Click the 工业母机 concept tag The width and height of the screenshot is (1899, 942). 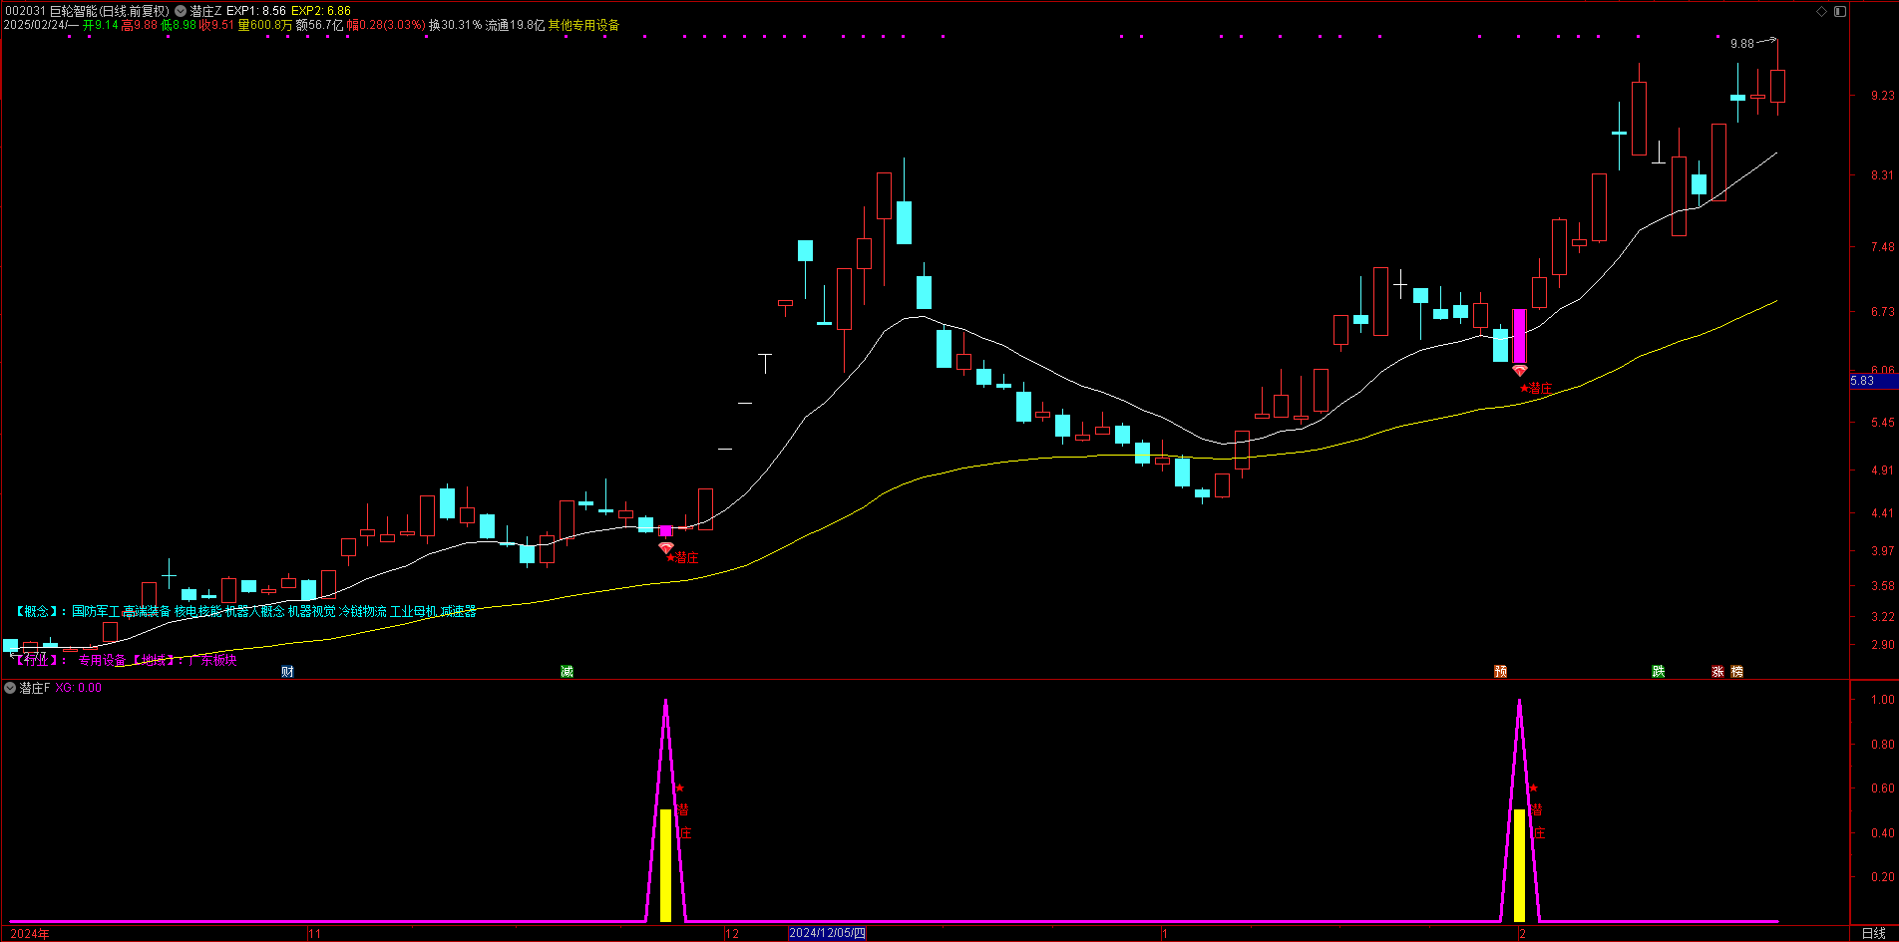(413, 611)
